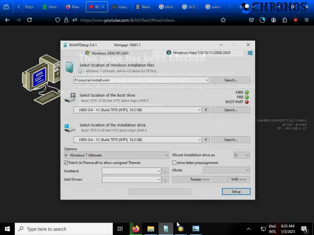Click the WinNTSetup title bar app icon

coord(65,45)
